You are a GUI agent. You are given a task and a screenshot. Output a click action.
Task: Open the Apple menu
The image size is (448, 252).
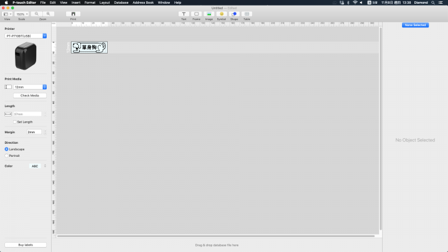click(x=6, y=2)
